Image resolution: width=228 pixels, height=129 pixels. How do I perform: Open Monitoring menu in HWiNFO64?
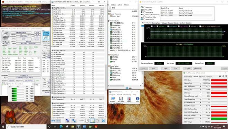pos(127,95)
